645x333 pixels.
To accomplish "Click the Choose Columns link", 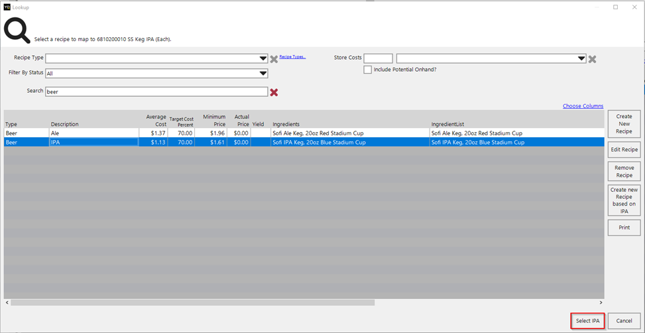I will tap(583, 105).
